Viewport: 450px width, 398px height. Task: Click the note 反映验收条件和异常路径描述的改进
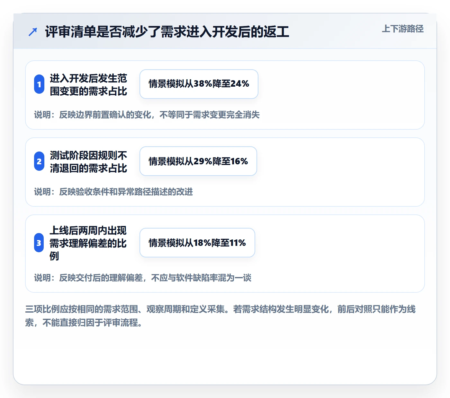pyautogui.click(x=113, y=192)
